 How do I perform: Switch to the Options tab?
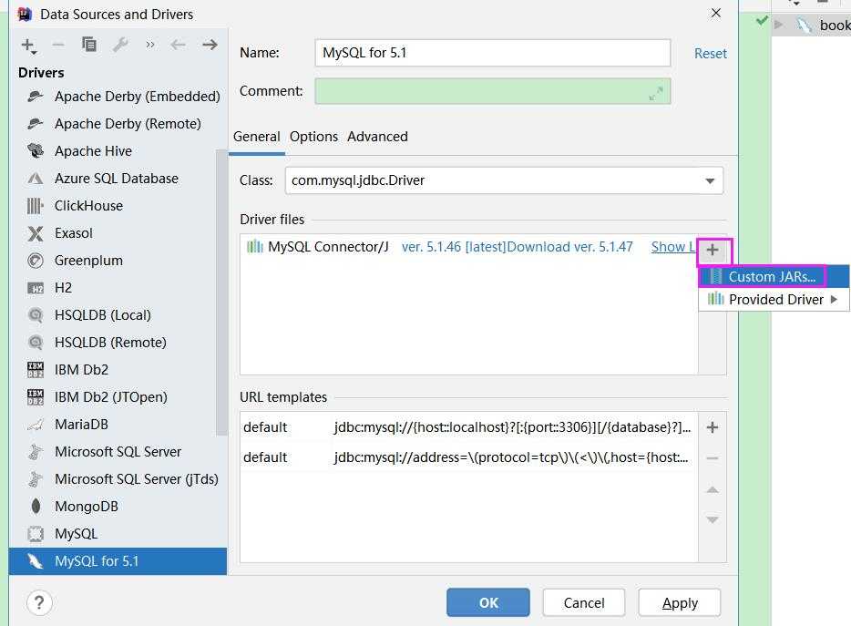313,137
